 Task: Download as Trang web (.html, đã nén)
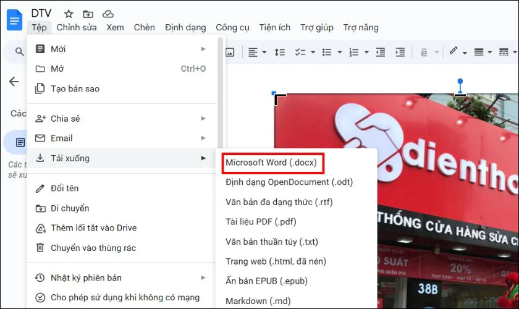pyautogui.click(x=297, y=261)
